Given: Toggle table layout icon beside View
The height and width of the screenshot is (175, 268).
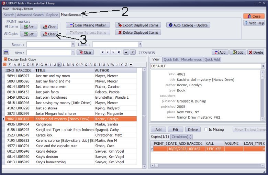Looking at the screenshot, I should (7, 52).
